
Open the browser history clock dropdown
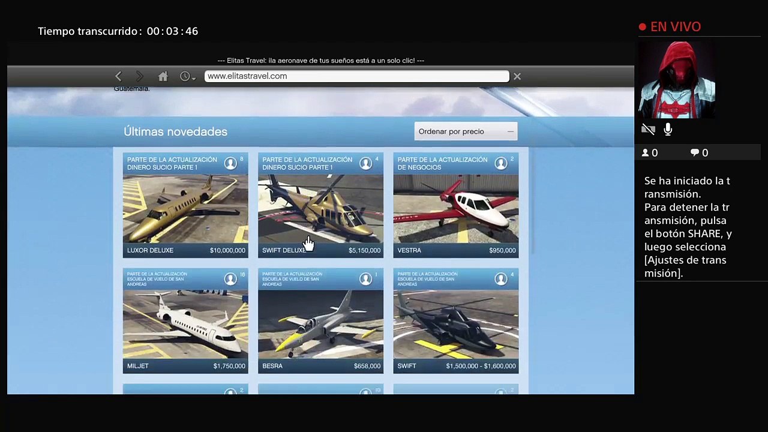188,76
